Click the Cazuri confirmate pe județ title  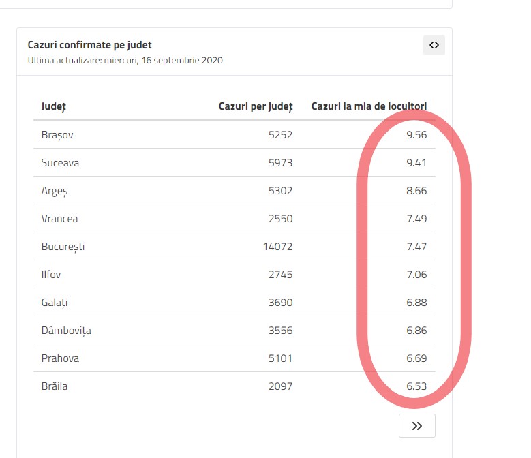89,45
